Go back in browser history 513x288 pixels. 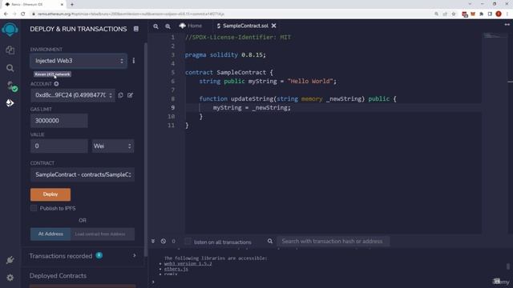(6, 14)
